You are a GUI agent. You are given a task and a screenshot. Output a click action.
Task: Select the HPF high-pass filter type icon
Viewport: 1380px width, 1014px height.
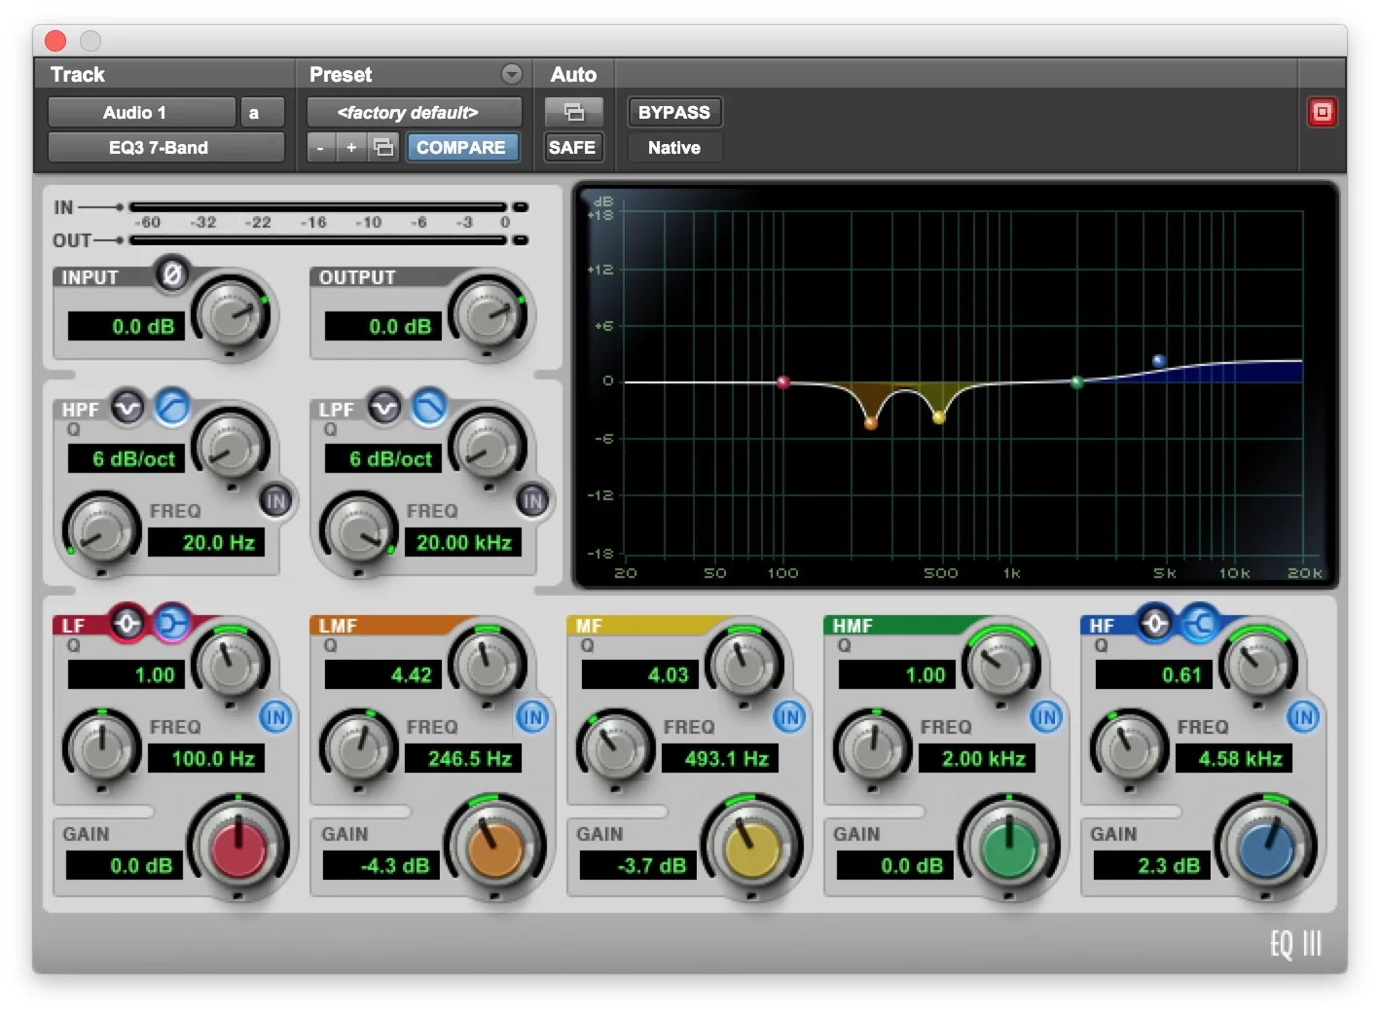pyautogui.click(x=172, y=408)
